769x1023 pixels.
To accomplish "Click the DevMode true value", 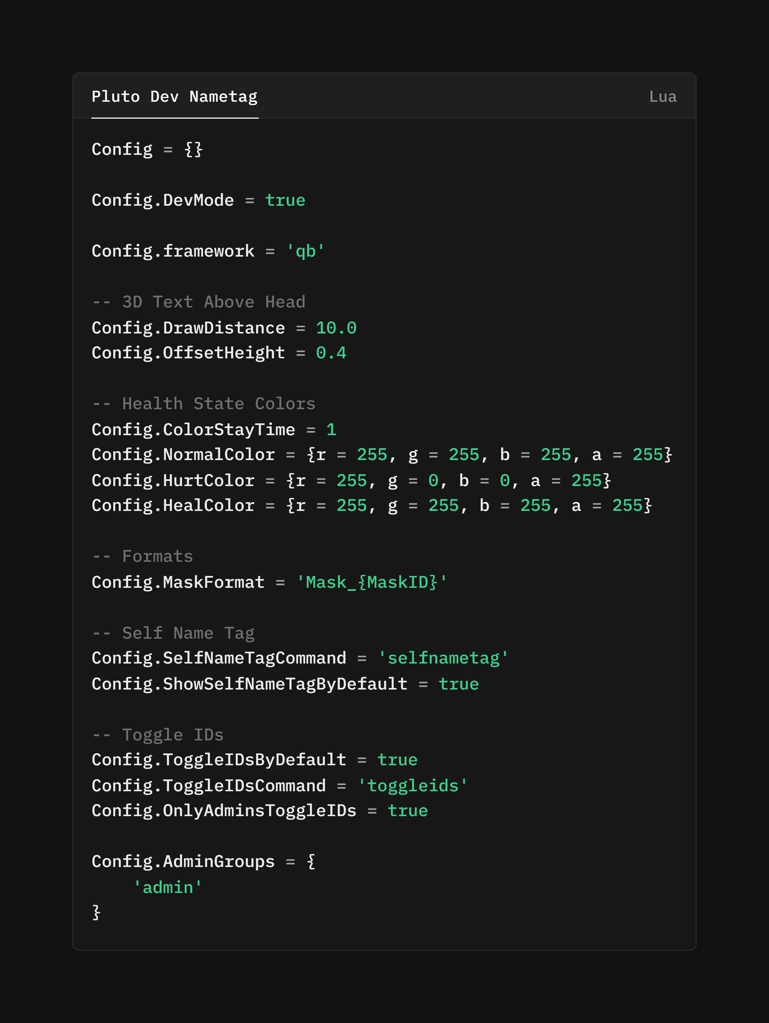I will pyautogui.click(x=285, y=200).
